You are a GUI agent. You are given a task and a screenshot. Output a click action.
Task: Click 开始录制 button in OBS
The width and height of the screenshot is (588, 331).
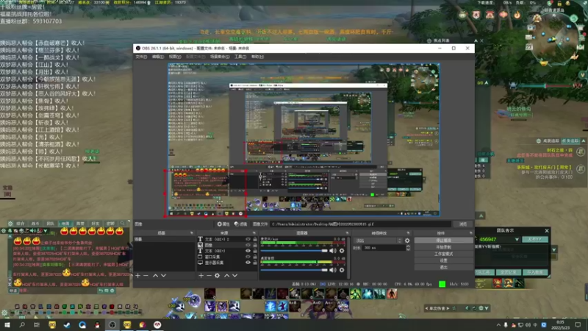click(x=444, y=247)
